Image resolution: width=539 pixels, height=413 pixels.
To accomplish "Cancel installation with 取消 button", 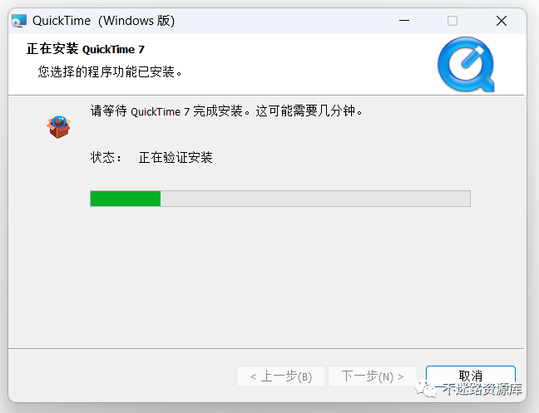I will pos(470,376).
